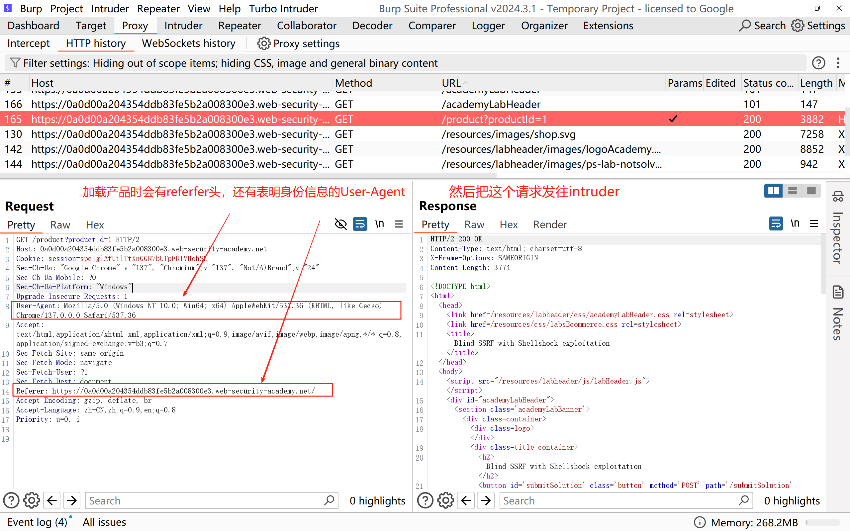Viewport: 850px width, 531px height.
Task: Switch to the Repeater tab
Action: (239, 26)
